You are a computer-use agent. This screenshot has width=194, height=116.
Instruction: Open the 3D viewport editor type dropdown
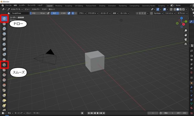pos(4,9)
